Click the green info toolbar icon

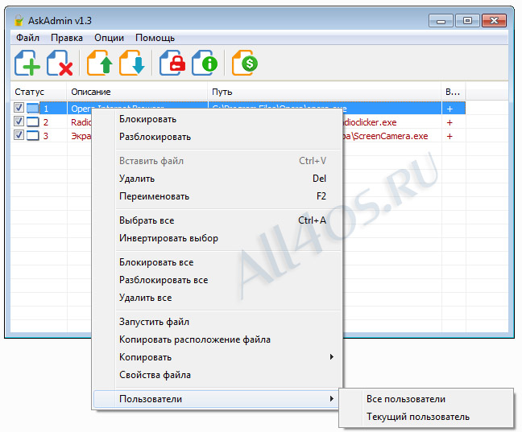205,63
